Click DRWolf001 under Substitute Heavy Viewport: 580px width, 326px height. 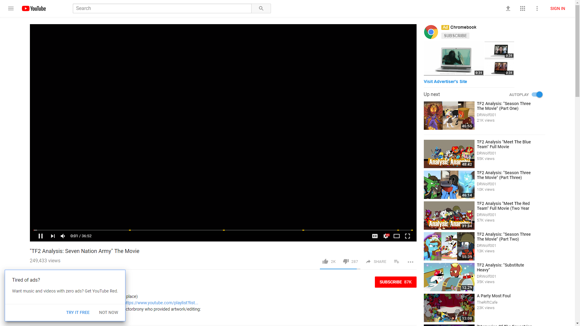[x=487, y=276]
